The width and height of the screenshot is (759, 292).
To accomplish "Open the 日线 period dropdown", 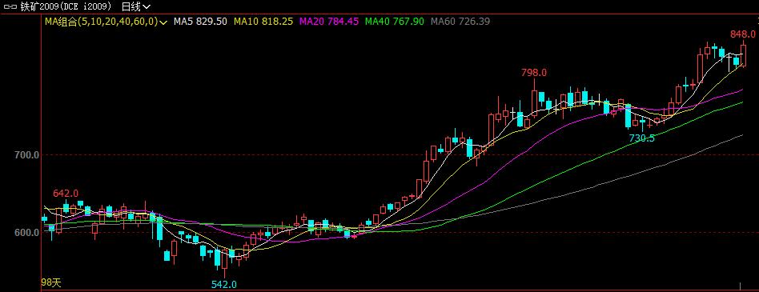I will tap(135, 6).
